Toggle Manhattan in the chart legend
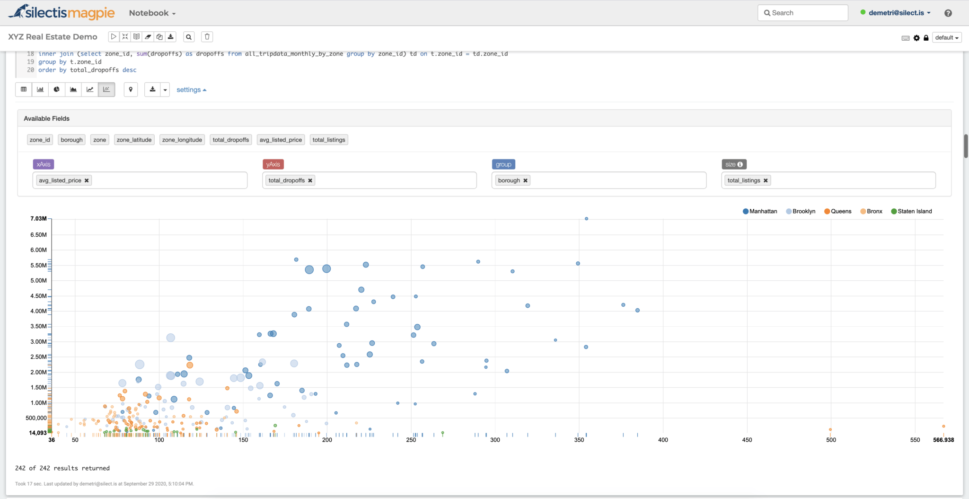Image resolution: width=969 pixels, height=499 pixels. (x=759, y=211)
